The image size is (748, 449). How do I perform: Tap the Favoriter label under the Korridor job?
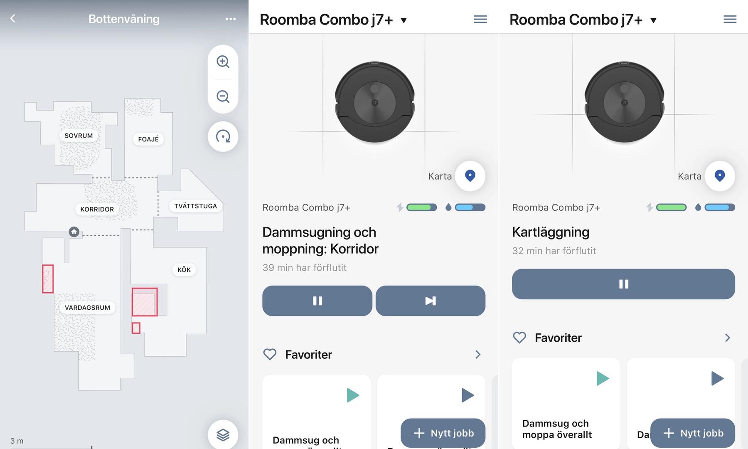click(x=308, y=355)
